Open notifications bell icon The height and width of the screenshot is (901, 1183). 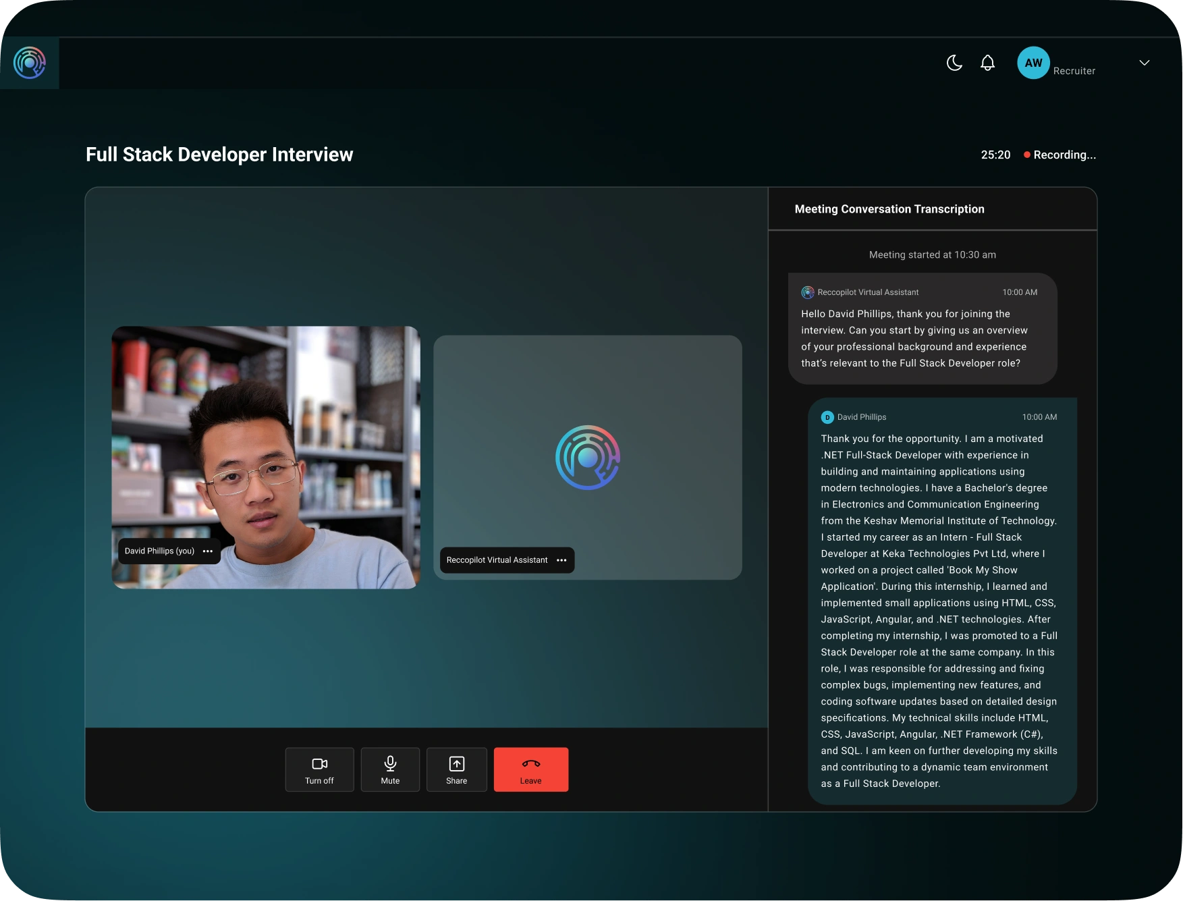click(987, 63)
